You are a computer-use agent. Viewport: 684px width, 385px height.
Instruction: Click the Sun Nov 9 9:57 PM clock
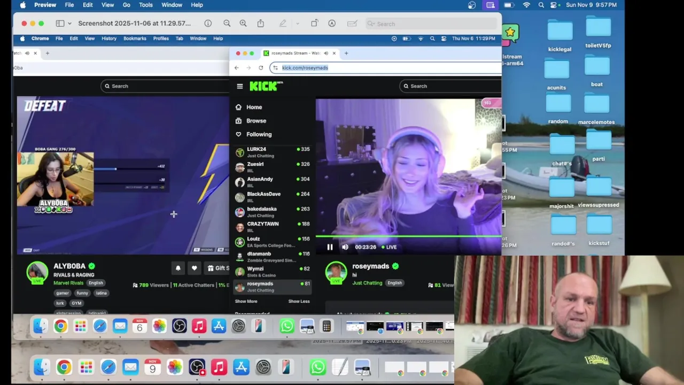tap(591, 5)
